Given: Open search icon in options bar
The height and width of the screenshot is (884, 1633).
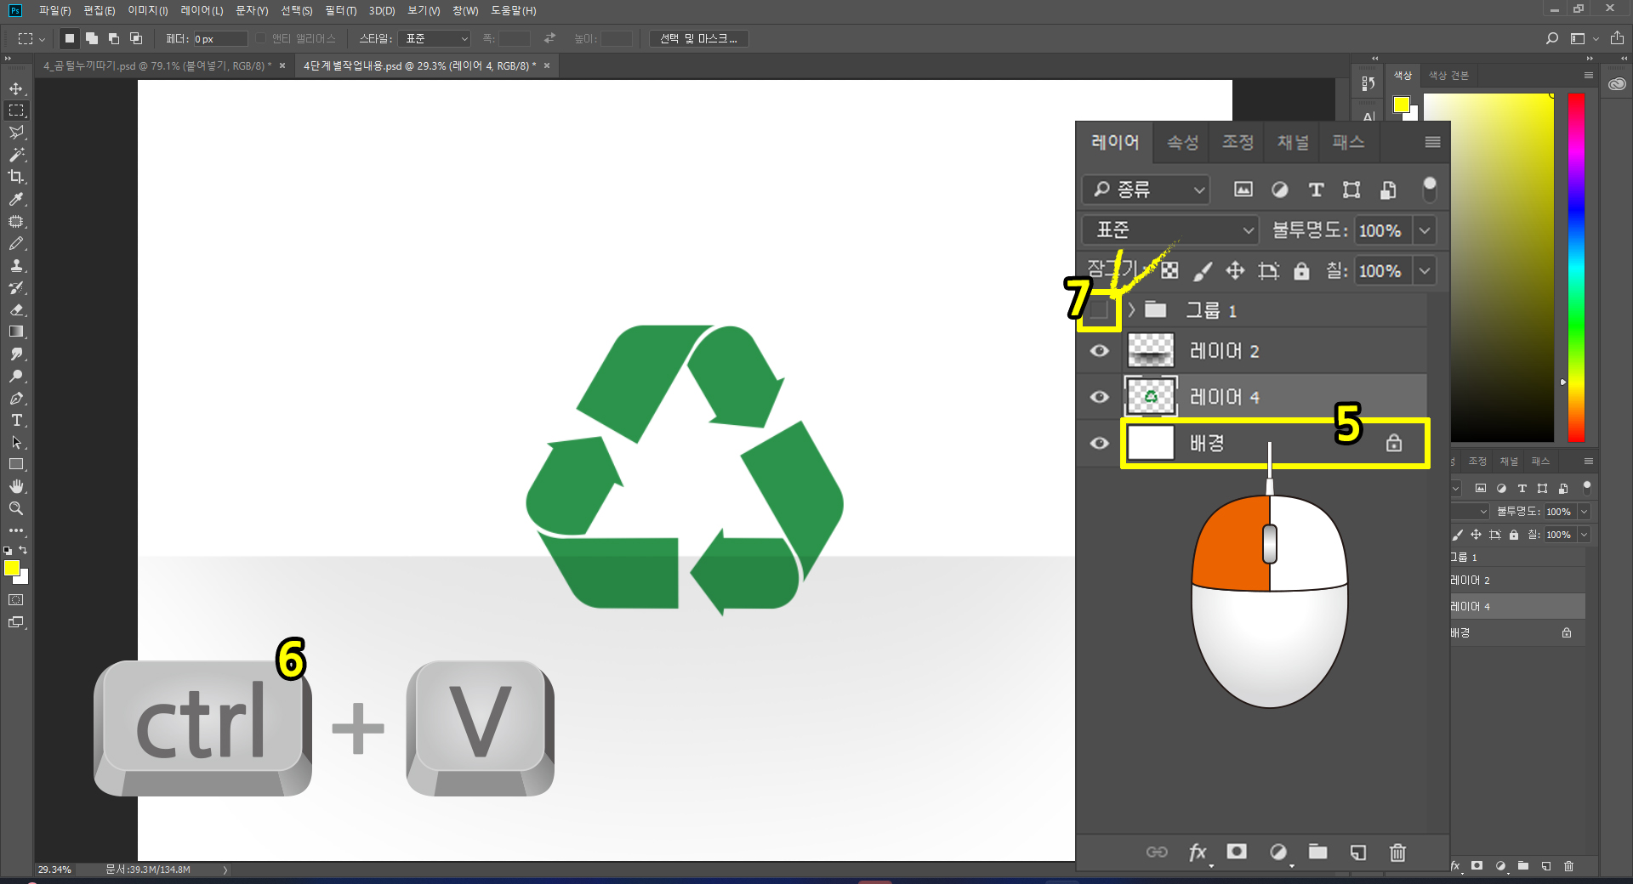Looking at the screenshot, I should 1552,38.
